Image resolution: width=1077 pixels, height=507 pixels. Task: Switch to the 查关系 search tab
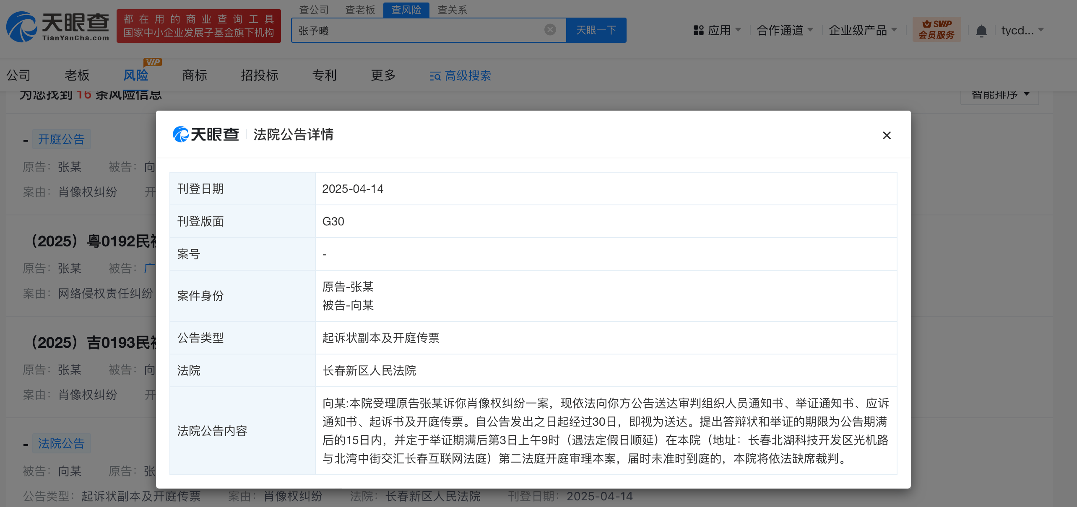click(452, 10)
